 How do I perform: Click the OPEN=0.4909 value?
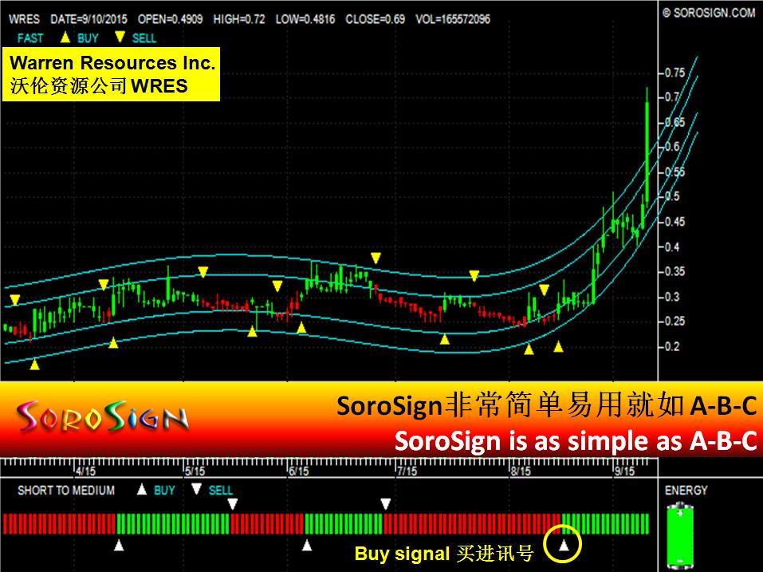tap(171, 19)
